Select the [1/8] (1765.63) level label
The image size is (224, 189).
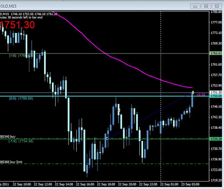click(21, 56)
